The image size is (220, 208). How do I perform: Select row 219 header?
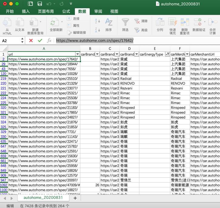coord(4,78)
